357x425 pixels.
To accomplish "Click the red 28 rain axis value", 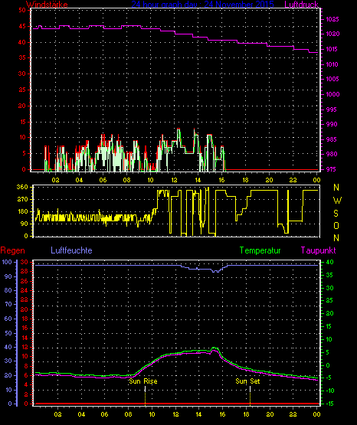I will point(25,271).
